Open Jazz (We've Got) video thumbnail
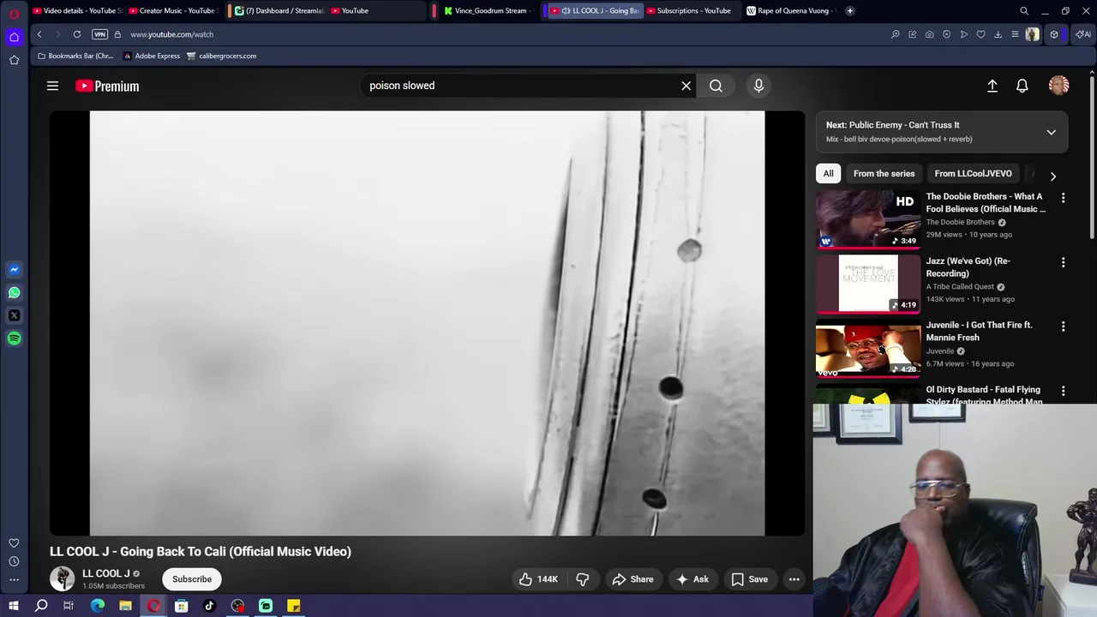Image resolution: width=1097 pixels, height=617 pixels. pos(868,284)
